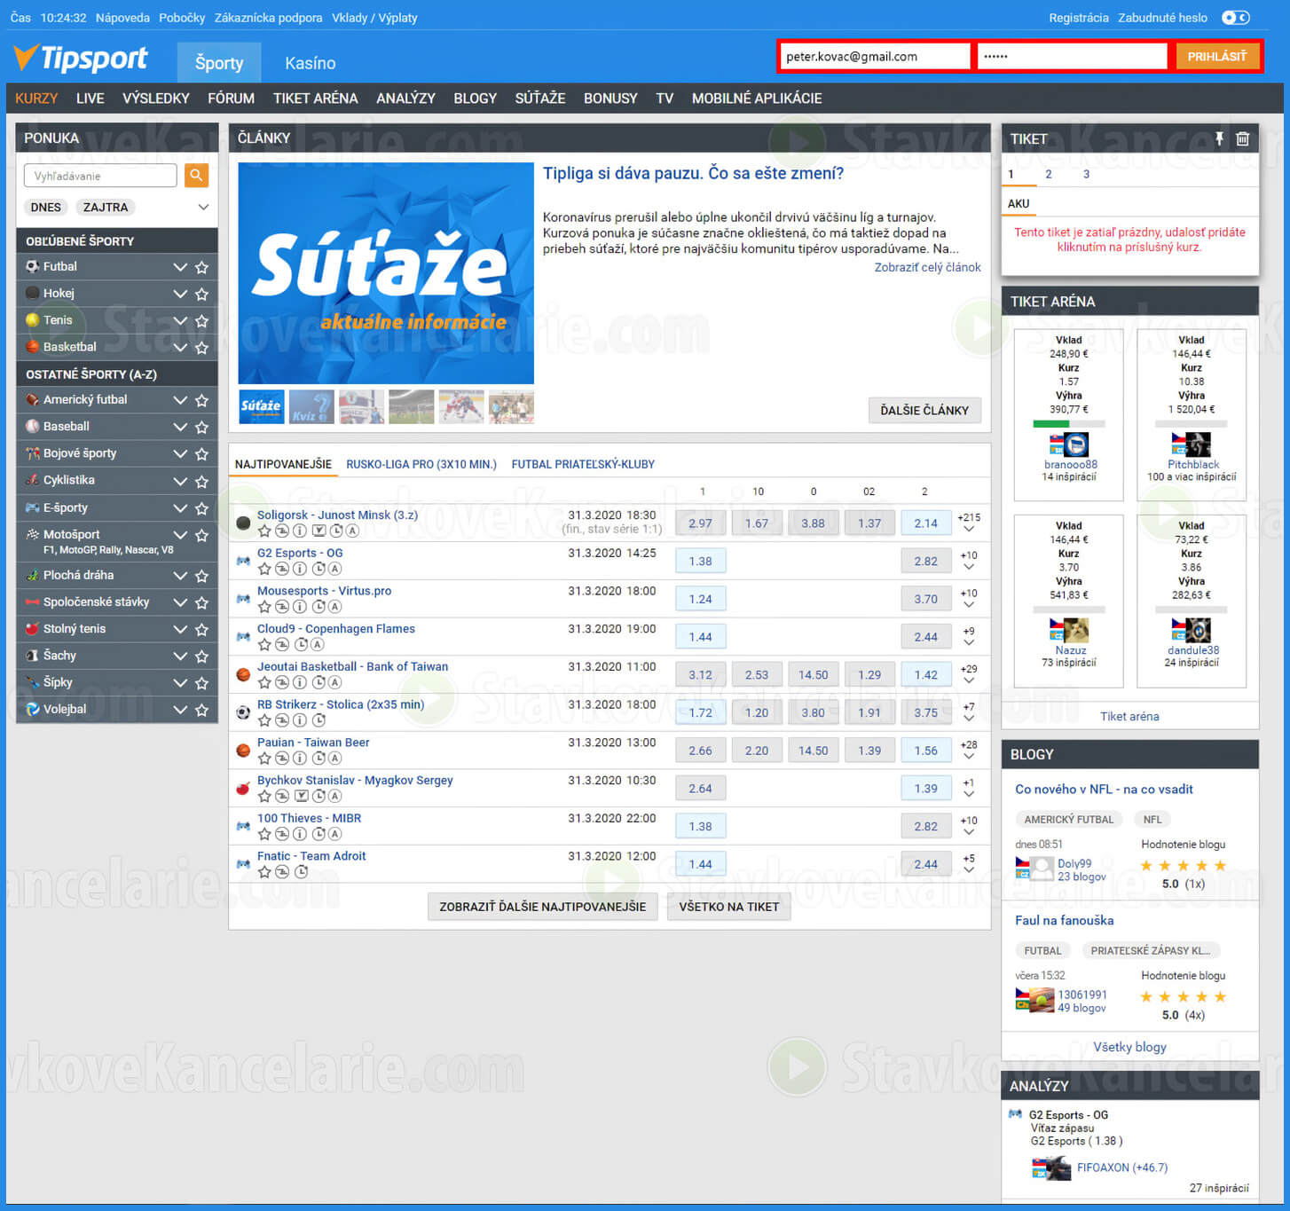
Task: Pin the Tiket panel
Action: pyautogui.click(x=1219, y=138)
